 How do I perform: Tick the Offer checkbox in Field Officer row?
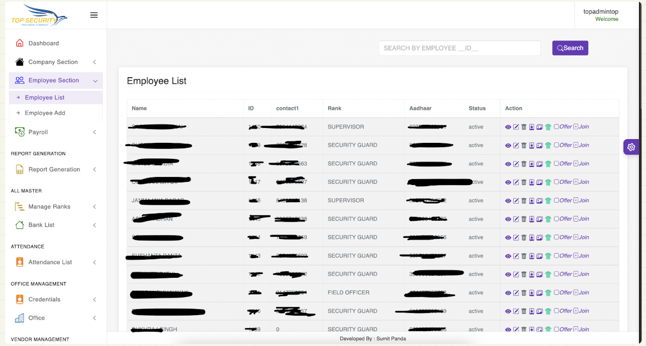pyautogui.click(x=556, y=293)
